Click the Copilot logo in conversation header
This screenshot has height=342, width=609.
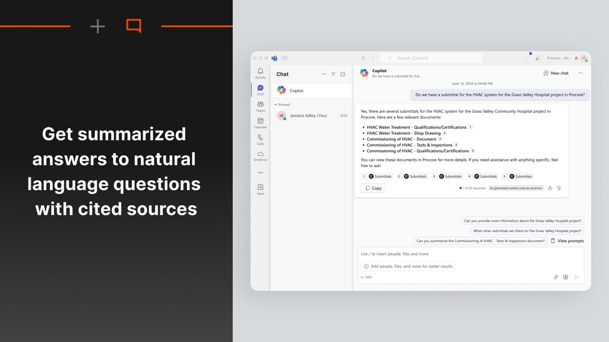point(364,73)
